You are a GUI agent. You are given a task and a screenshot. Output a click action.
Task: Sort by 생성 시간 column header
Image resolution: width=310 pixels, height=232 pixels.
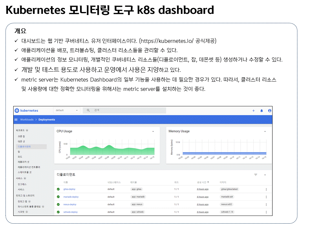pos(201,182)
